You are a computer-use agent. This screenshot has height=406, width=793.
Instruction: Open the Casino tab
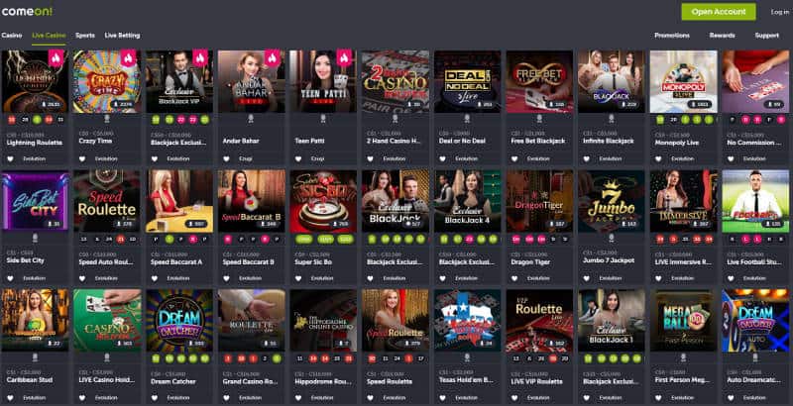pyautogui.click(x=12, y=36)
